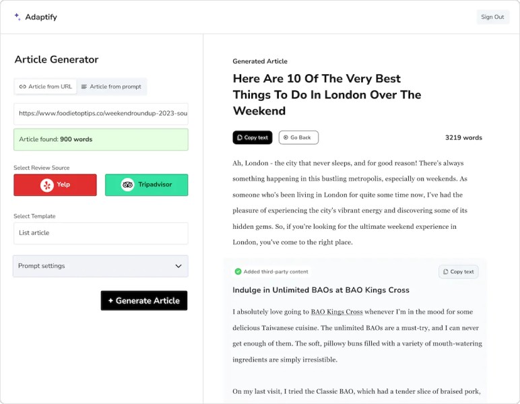Click the Generate Article button
The image size is (520, 404).
coord(144,300)
